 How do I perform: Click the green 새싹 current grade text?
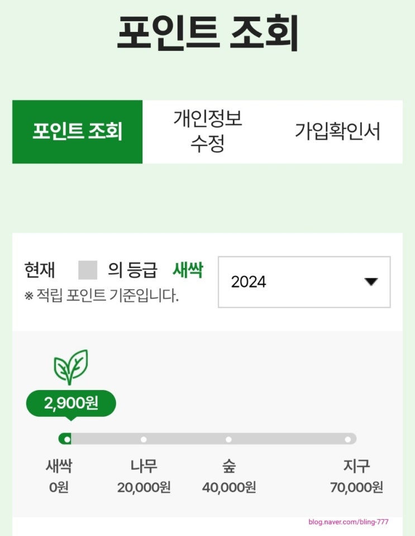click(x=187, y=271)
